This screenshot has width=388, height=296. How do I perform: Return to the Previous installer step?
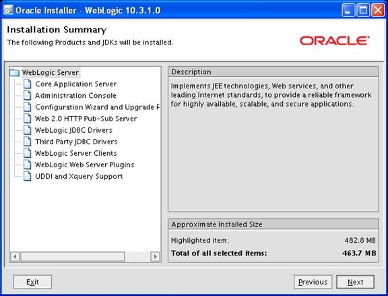coord(313,282)
